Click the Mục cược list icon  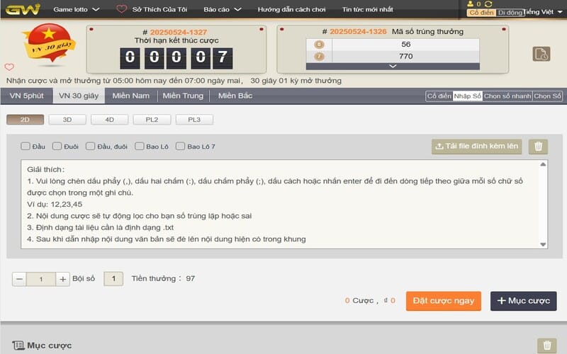18,346
